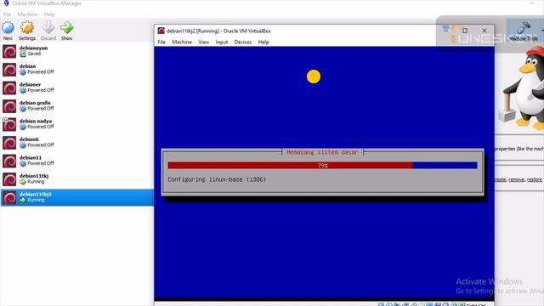Click the 'Memasang sistem dasar' dialog title

coord(322,152)
